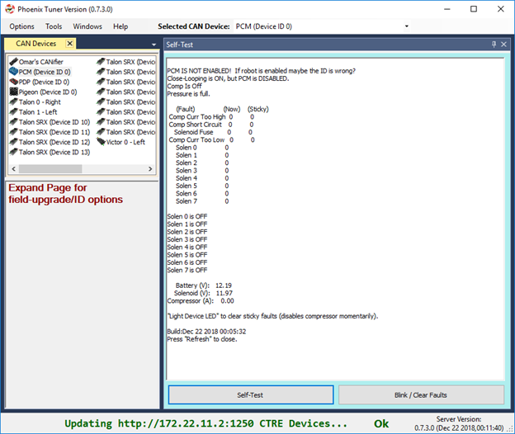515x434 pixels.
Task: Select Omar's CANifer in device list
Action: point(41,62)
